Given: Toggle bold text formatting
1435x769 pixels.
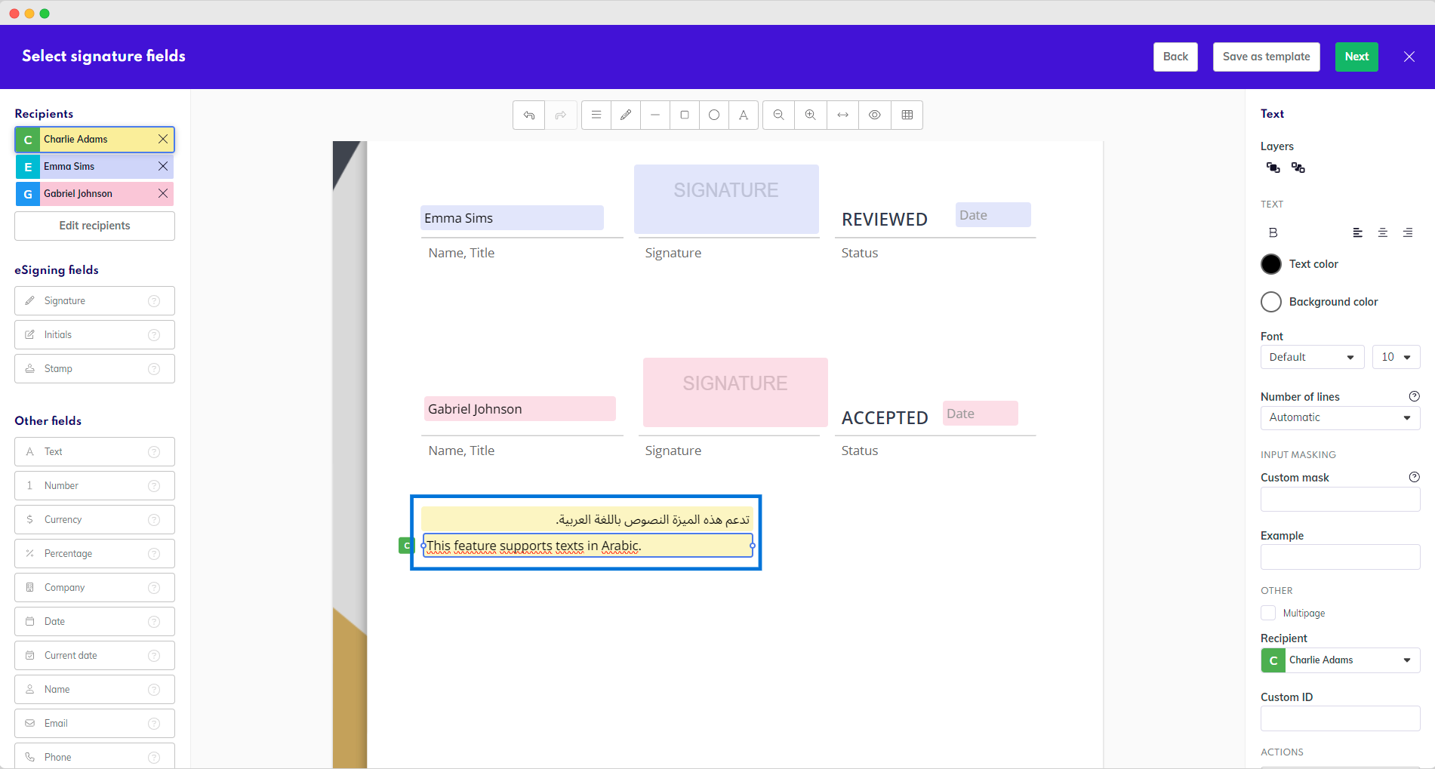Looking at the screenshot, I should (x=1273, y=232).
